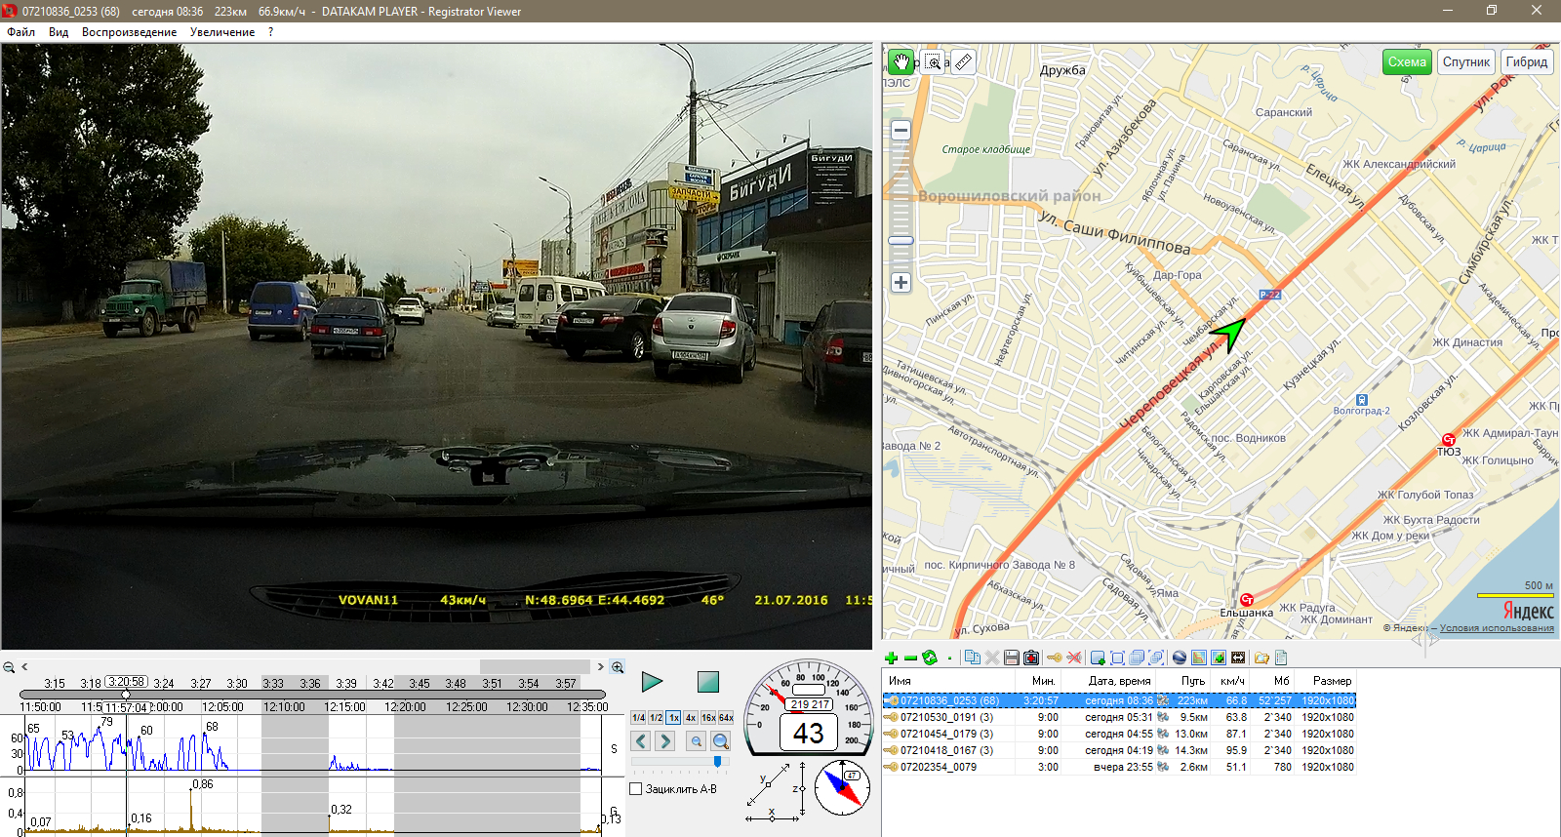Click the globe Google Earth export icon
1561x837 pixels.
pos(1180,658)
